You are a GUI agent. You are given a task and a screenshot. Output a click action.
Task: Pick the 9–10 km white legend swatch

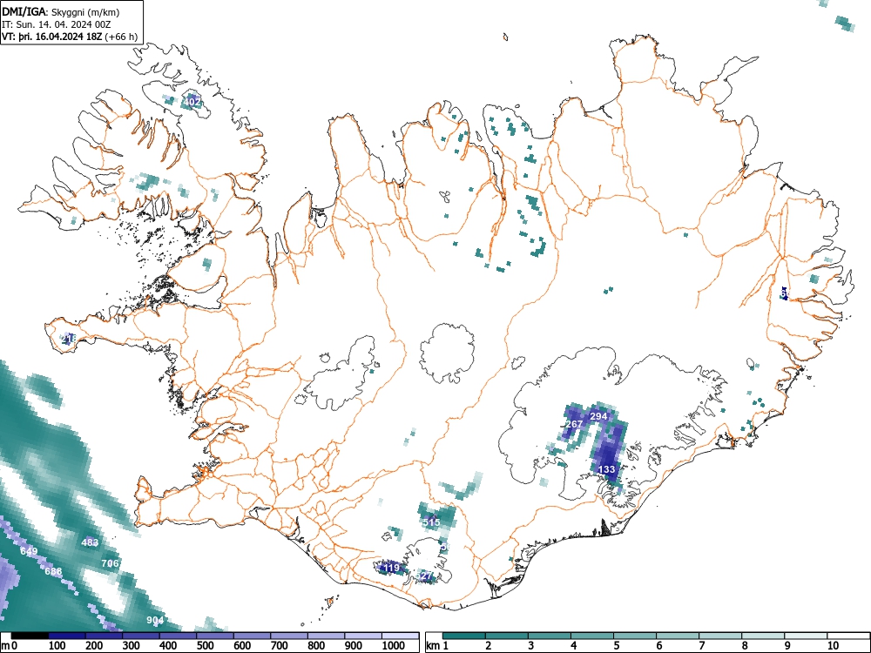(806, 636)
